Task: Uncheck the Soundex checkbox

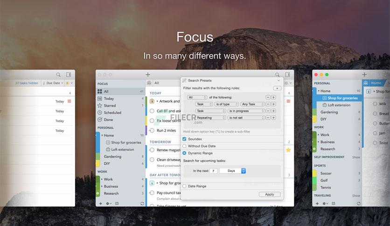Action: point(184,139)
